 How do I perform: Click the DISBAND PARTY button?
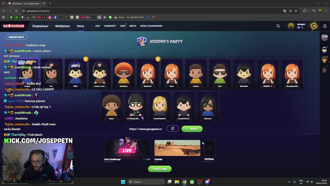click(x=16, y=37)
